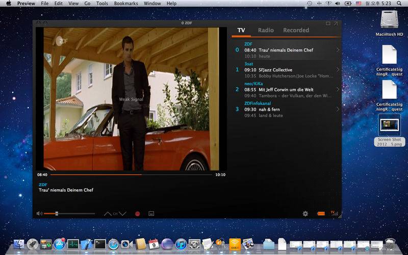Select the 3sat channel name

(249, 64)
